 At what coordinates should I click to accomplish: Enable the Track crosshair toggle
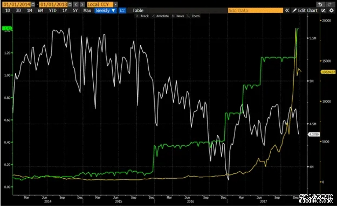[142, 16]
